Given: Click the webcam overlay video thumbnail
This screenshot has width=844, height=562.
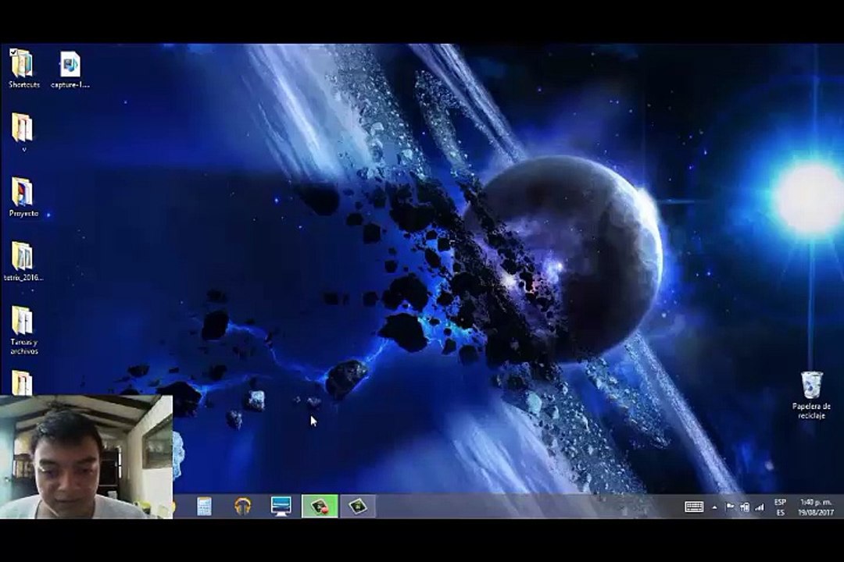Looking at the screenshot, I should (86, 457).
